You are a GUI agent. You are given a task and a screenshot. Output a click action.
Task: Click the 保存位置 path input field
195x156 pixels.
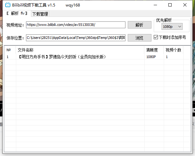click(76, 38)
